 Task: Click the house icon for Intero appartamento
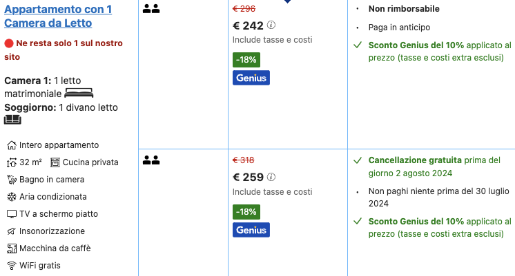click(11, 145)
